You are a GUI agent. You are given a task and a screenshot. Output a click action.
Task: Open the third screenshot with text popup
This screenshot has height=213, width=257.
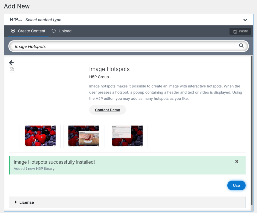[127, 136]
